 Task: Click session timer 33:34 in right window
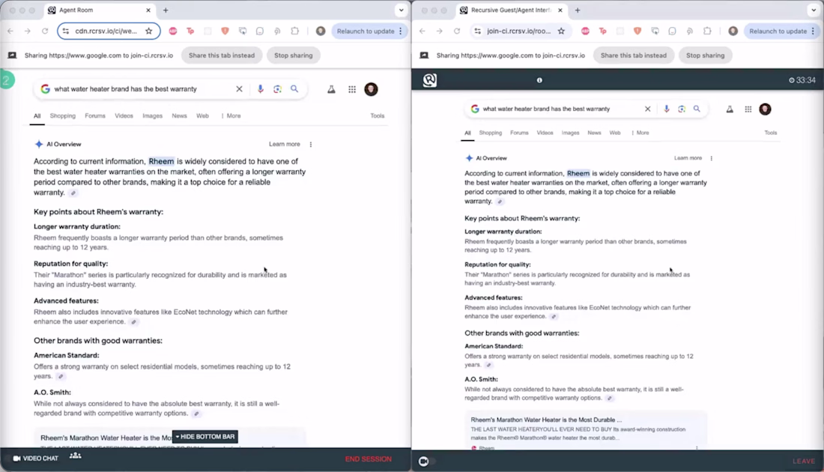pos(802,80)
